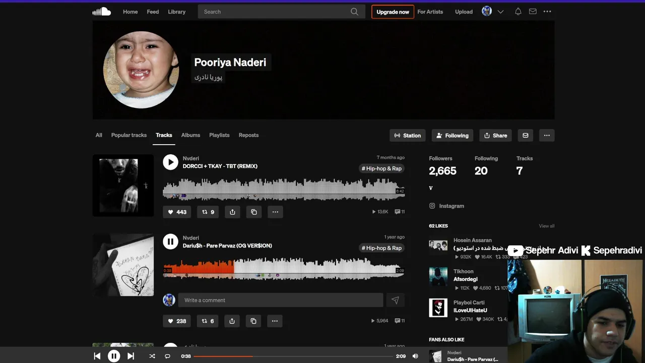Share the TBT (REMIX) track
The height and width of the screenshot is (363, 645).
pyautogui.click(x=232, y=212)
